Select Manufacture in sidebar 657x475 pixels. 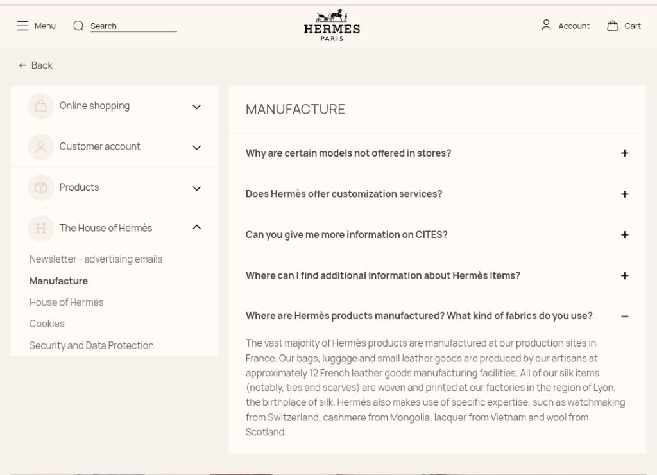[58, 281]
